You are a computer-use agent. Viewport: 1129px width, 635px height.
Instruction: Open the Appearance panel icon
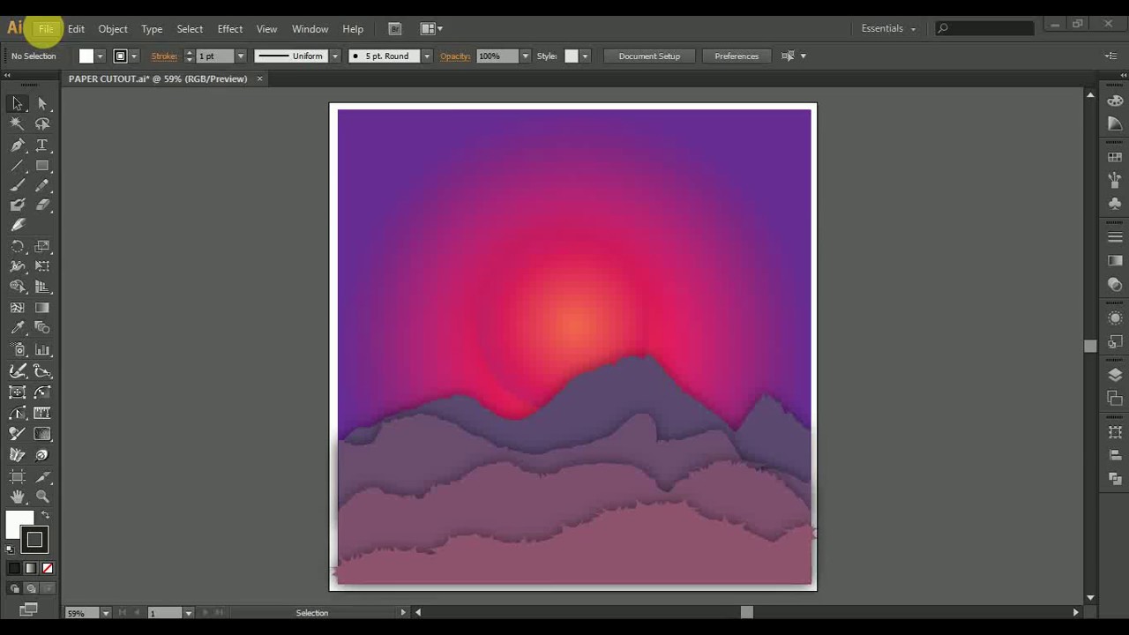[x=1115, y=317]
